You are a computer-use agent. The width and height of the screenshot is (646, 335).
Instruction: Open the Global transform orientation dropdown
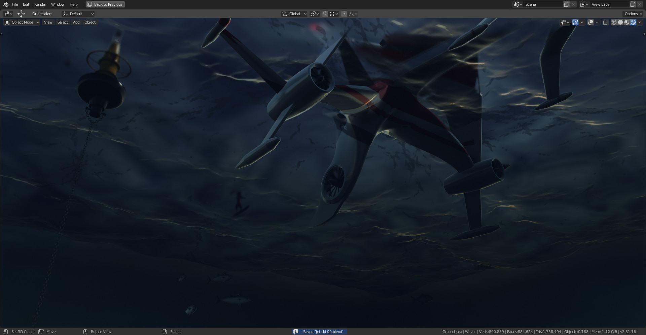[x=294, y=14]
